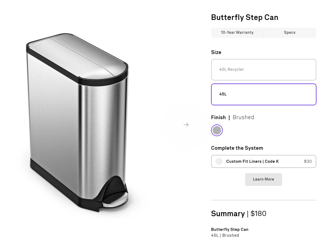Click the $30 liner price
The height and width of the screenshot is (238, 330).
coord(308,161)
